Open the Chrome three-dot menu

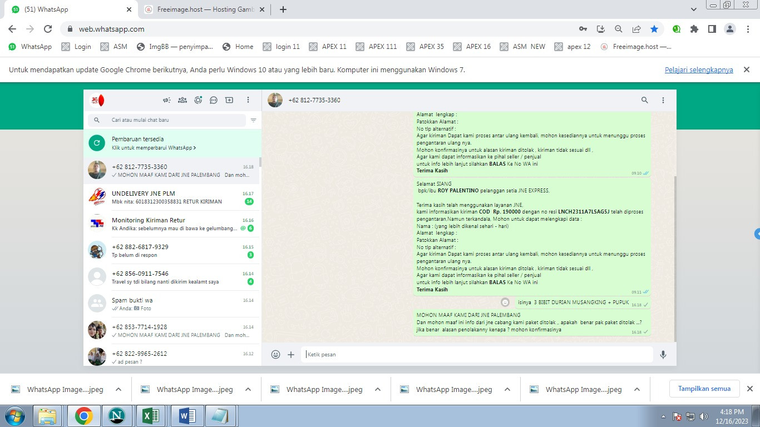click(748, 29)
